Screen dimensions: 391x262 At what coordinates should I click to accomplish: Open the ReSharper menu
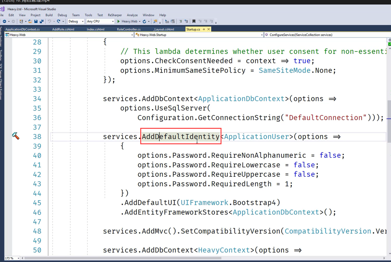tap(115, 15)
